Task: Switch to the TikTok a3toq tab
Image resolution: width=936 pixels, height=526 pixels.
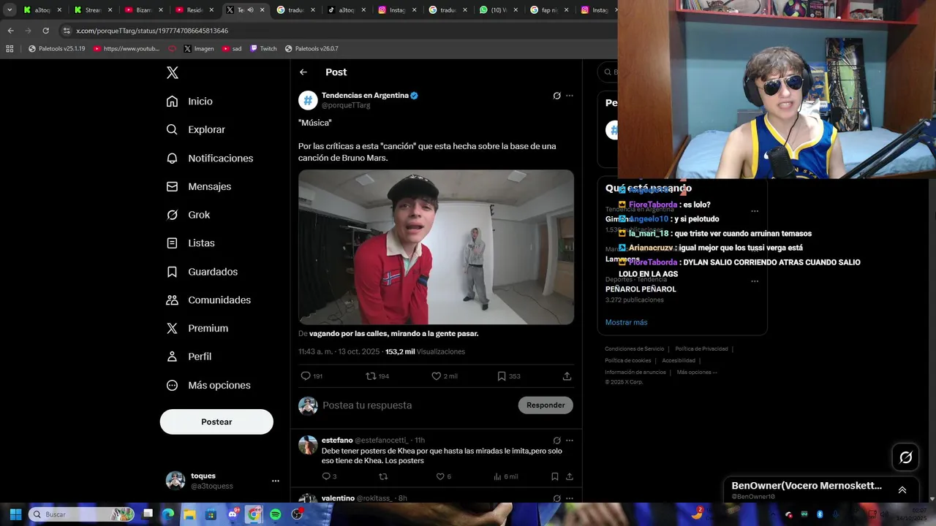Action: point(346,10)
